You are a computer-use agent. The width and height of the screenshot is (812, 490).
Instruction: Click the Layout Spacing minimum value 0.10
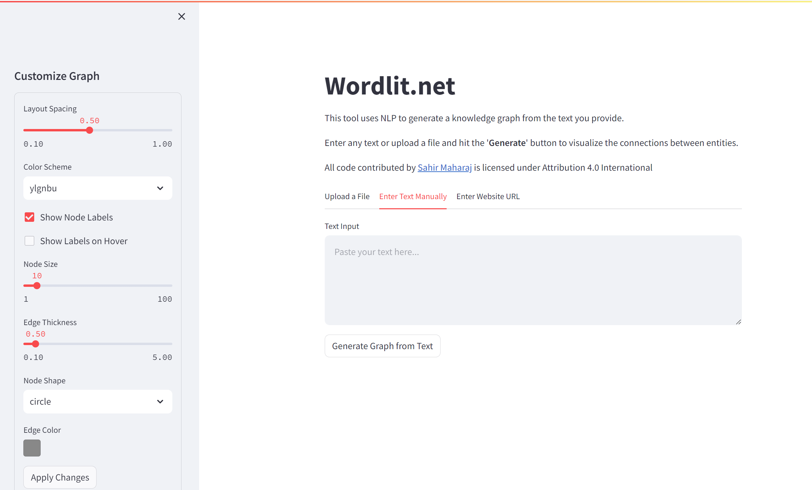click(33, 144)
